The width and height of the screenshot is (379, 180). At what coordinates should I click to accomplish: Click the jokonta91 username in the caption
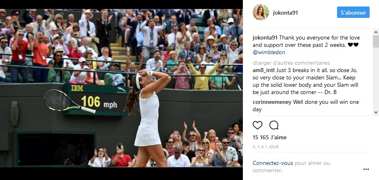coord(265,38)
